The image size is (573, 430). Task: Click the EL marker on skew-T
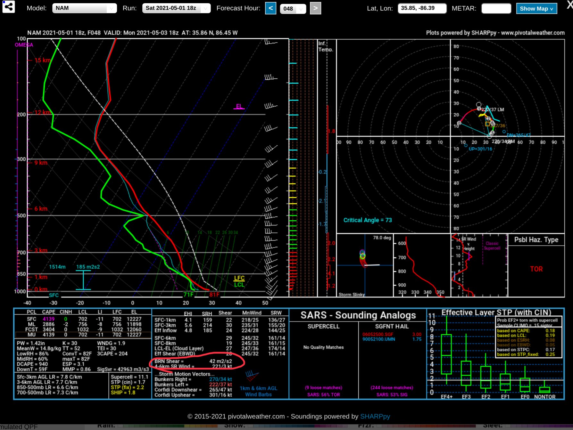click(239, 106)
